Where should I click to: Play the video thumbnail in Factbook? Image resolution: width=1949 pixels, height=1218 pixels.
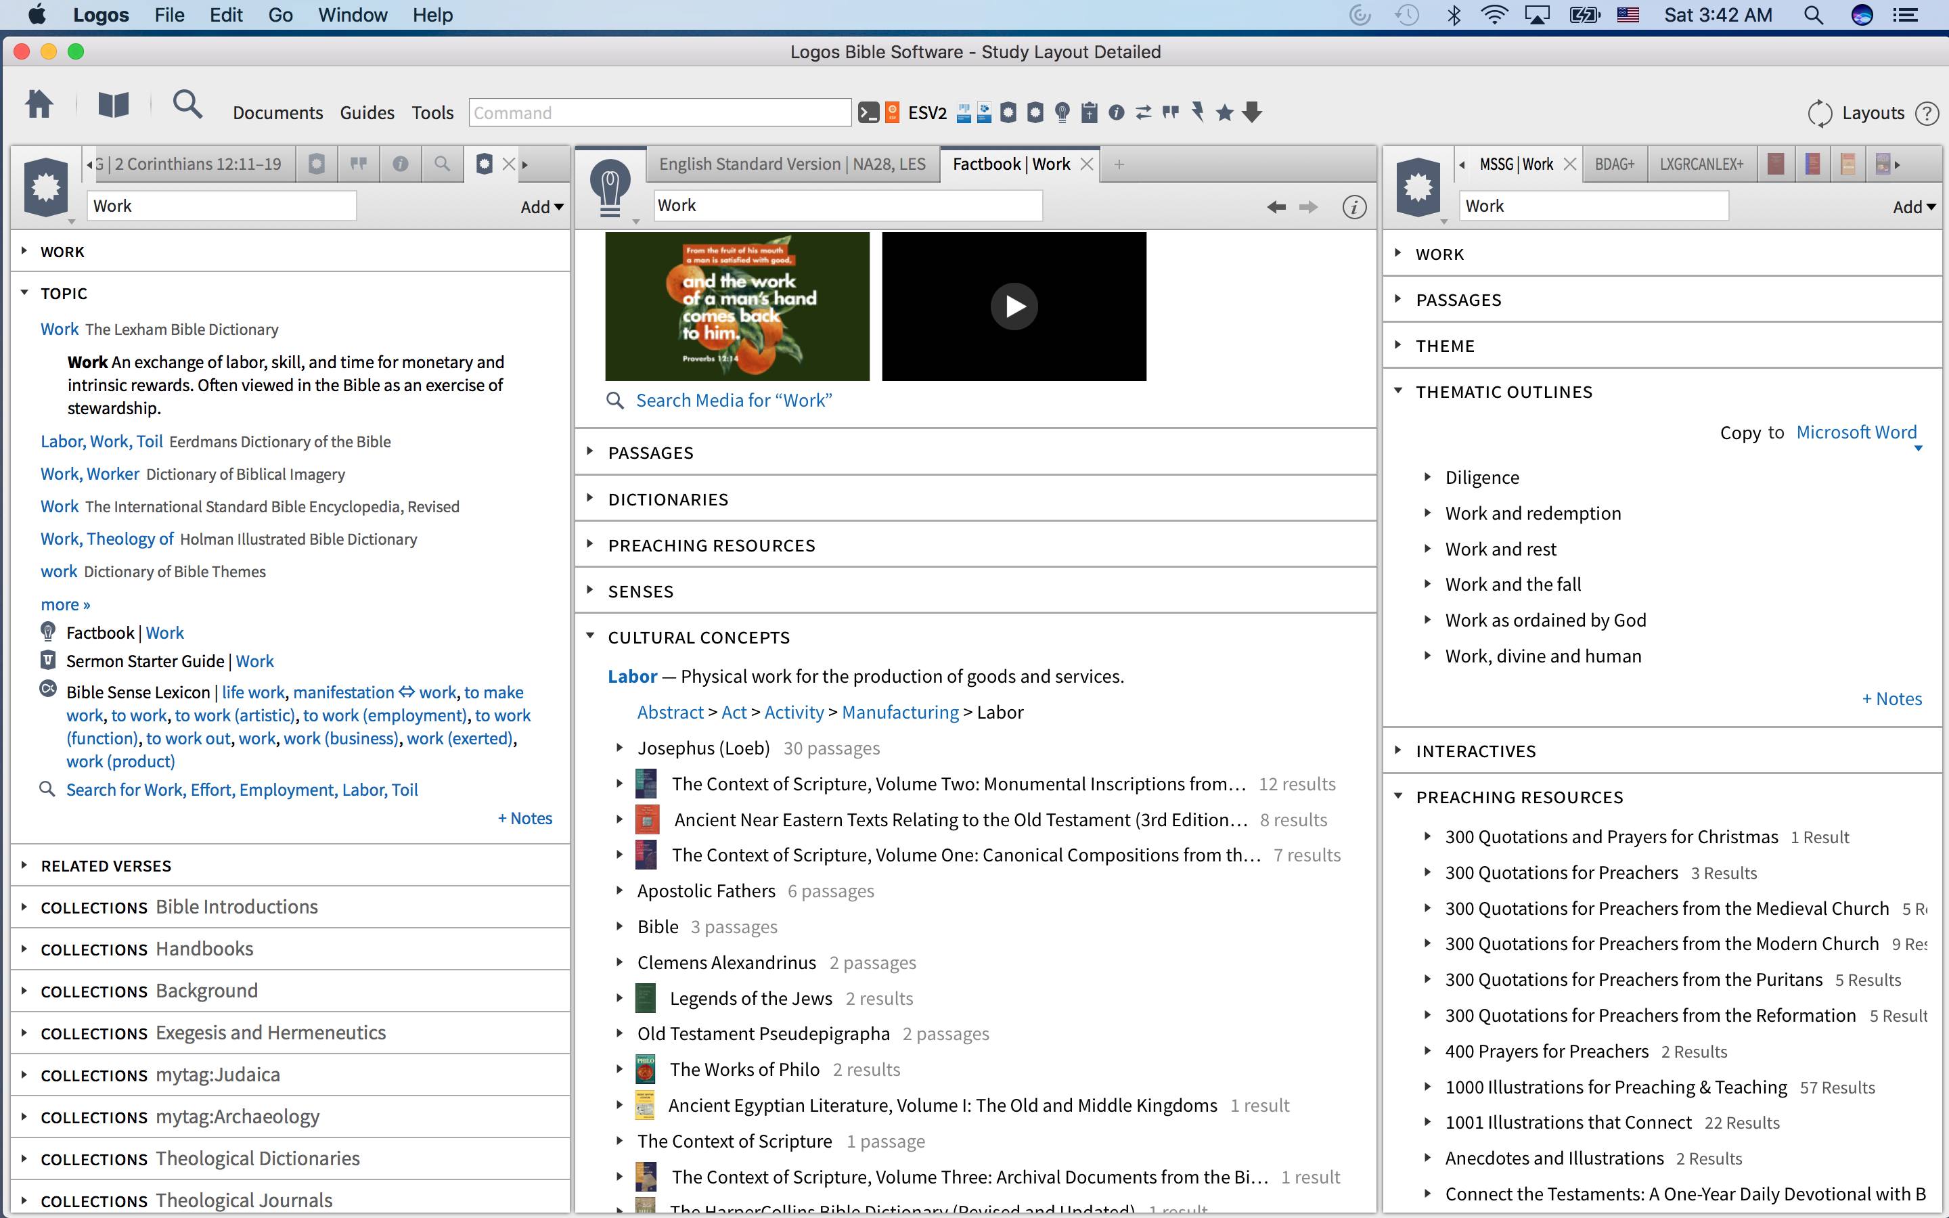click(1013, 306)
